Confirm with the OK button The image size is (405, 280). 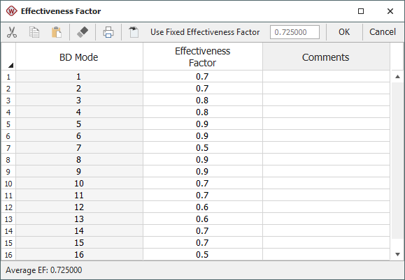pos(344,32)
